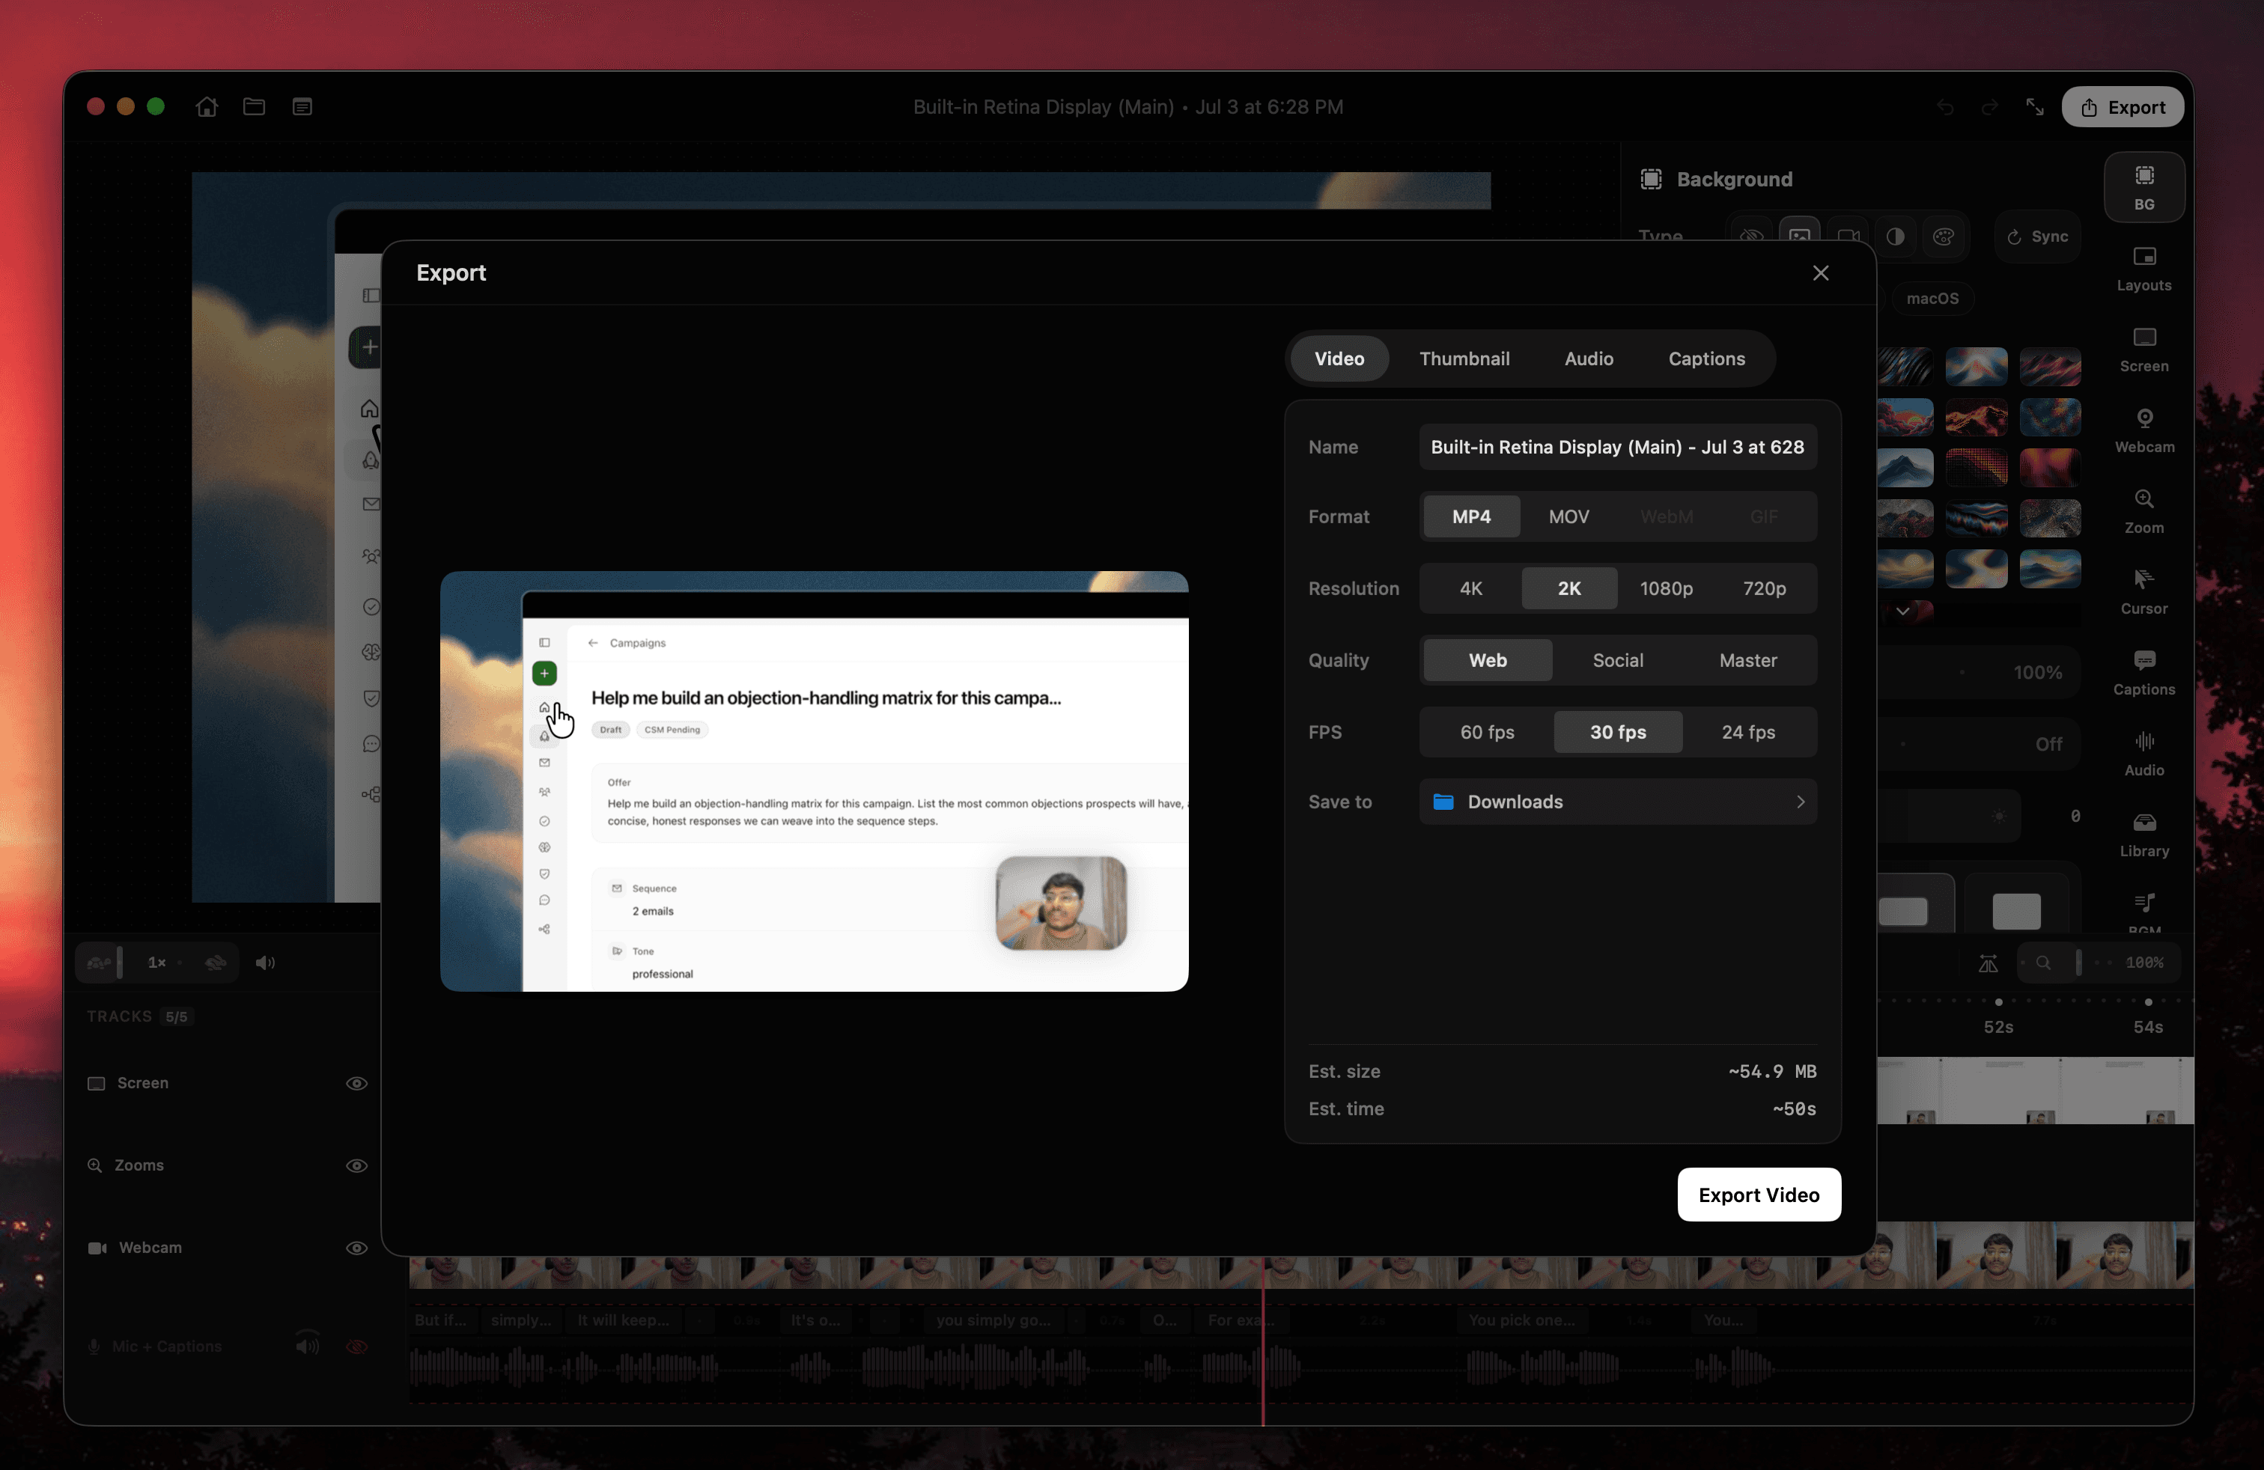2264x1470 pixels.
Task: Switch to the Audio export tab
Action: [x=1589, y=359]
